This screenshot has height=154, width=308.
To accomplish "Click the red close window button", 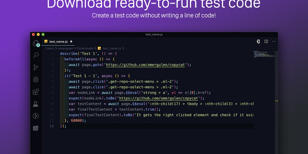I will coord(33,35).
